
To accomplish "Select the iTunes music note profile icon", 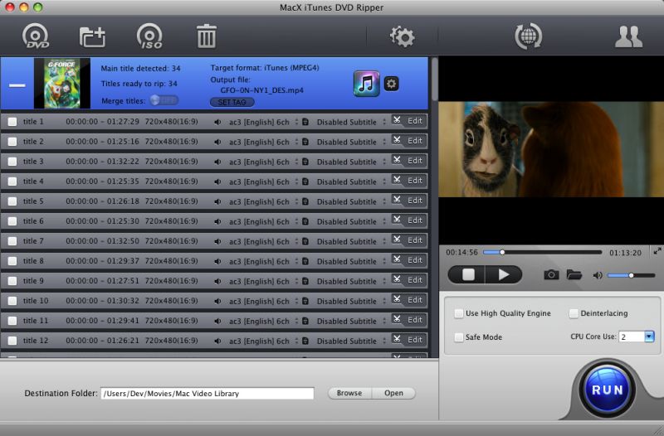I will 366,84.
